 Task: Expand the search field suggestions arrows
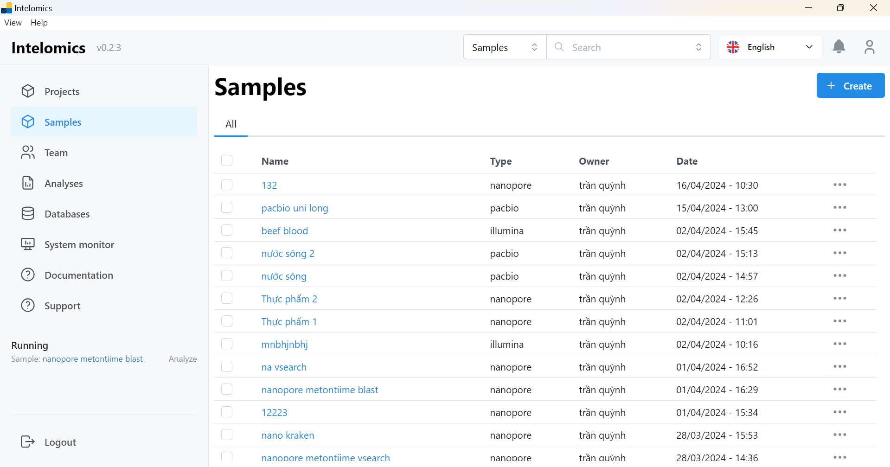click(698, 47)
